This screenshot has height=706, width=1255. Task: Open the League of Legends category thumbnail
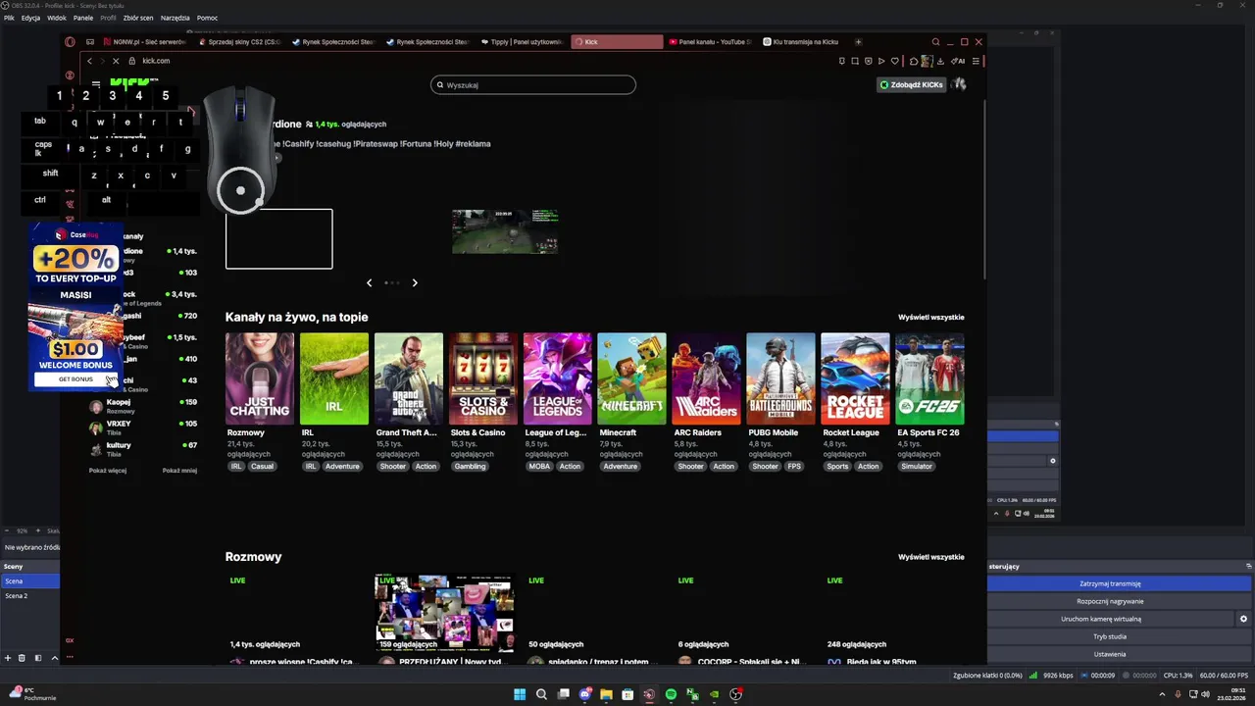coord(558,378)
